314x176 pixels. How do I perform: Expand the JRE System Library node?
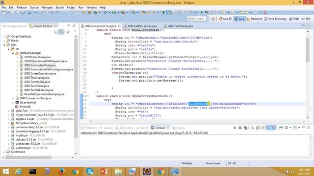9,123
